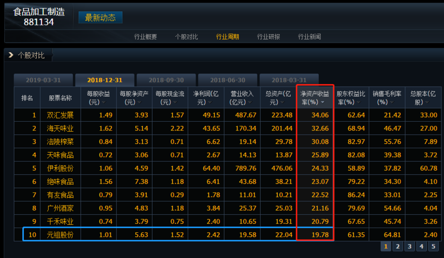The width and height of the screenshot is (444, 258).
Task: Go to the 行业新闻 tab
Action: 309,37
